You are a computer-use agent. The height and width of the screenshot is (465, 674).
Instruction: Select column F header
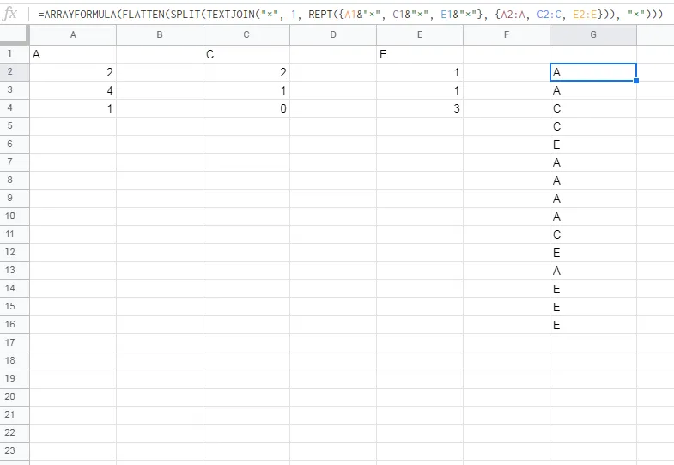coord(507,35)
